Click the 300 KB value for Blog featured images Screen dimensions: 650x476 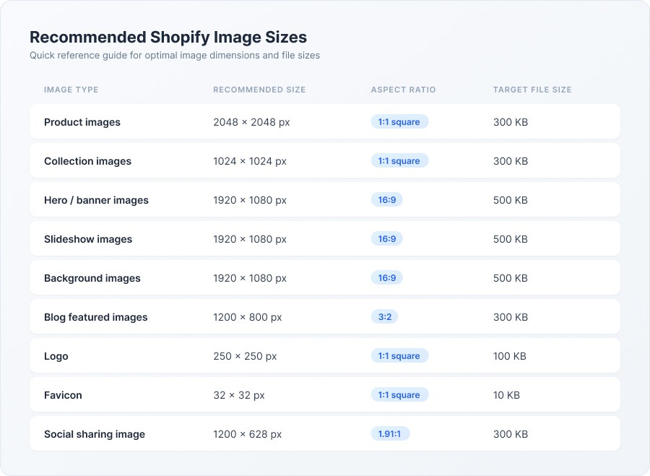(x=511, y=317)
